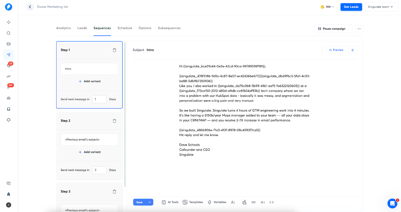Expand the Save button dropdown arrow
The width and height of the screenshot is (401, 212).
point(149,202)
